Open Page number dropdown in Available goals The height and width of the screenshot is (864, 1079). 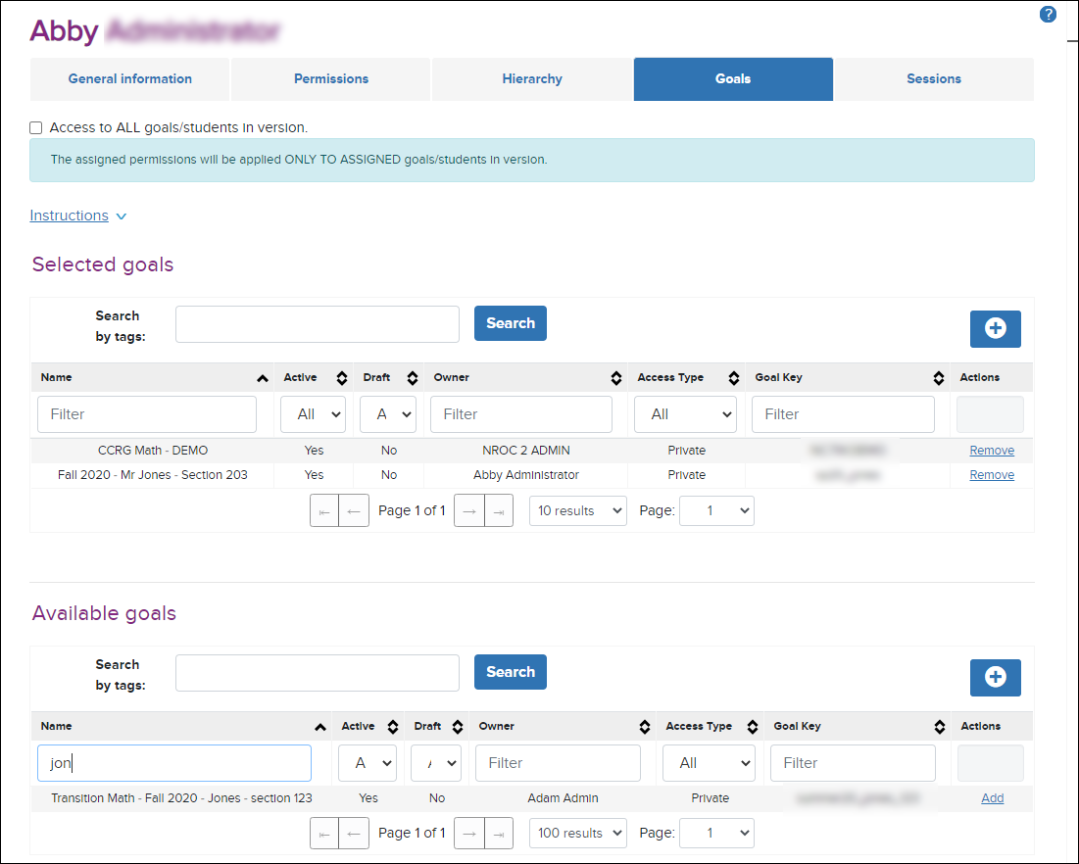tap(716, 833)
